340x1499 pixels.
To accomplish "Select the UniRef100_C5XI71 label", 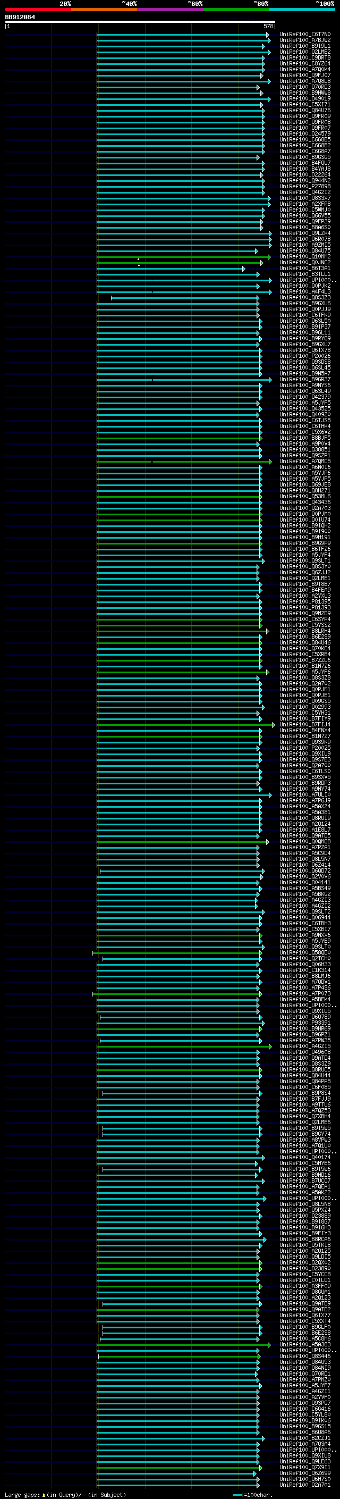I will coord(305,104).
